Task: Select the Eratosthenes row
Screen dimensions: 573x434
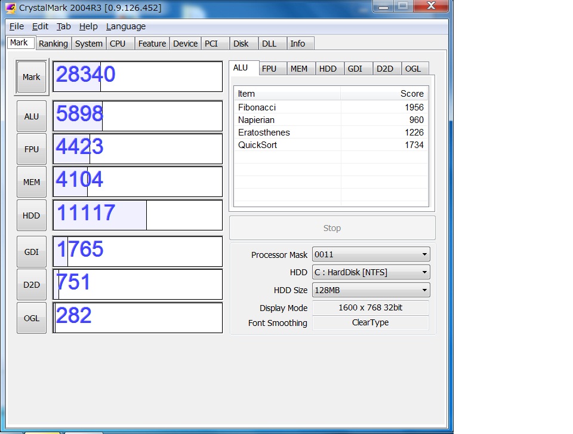Action: coord(331,133)
